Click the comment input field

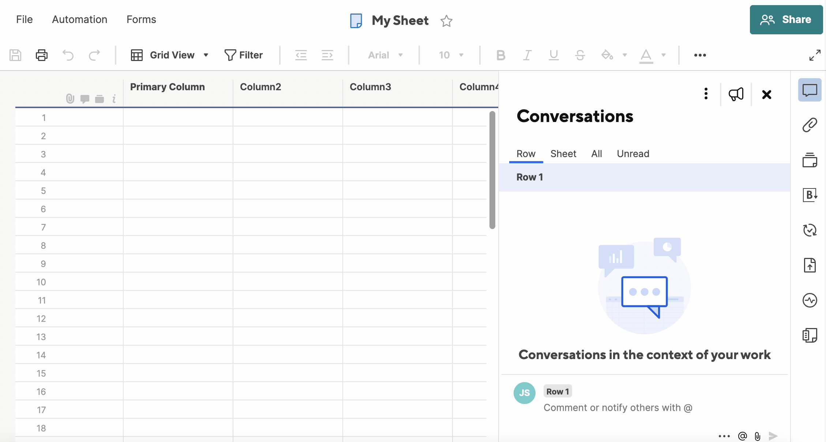(617, 408)
